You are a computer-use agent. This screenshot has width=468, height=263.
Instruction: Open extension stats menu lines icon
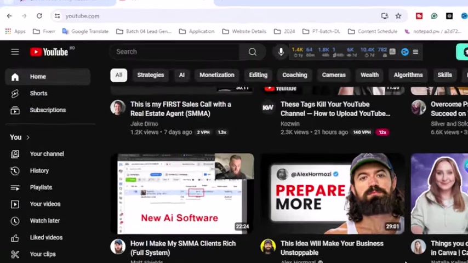[x=415, y=52]
